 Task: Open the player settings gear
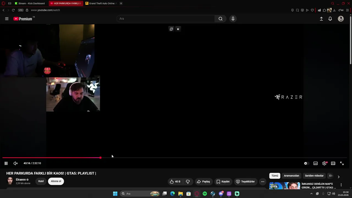tap(324, 163)
